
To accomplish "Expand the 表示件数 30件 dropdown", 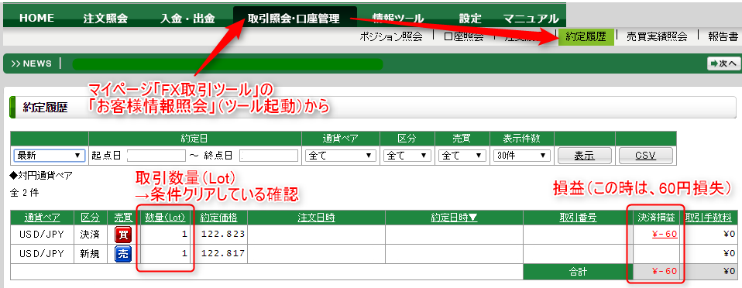I will pos(521,155).
